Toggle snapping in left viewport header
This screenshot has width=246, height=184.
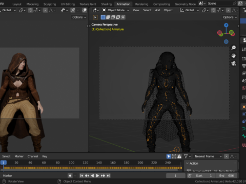point(30,10)
